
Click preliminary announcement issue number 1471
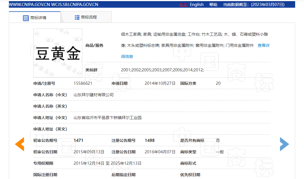pos(78,140)
